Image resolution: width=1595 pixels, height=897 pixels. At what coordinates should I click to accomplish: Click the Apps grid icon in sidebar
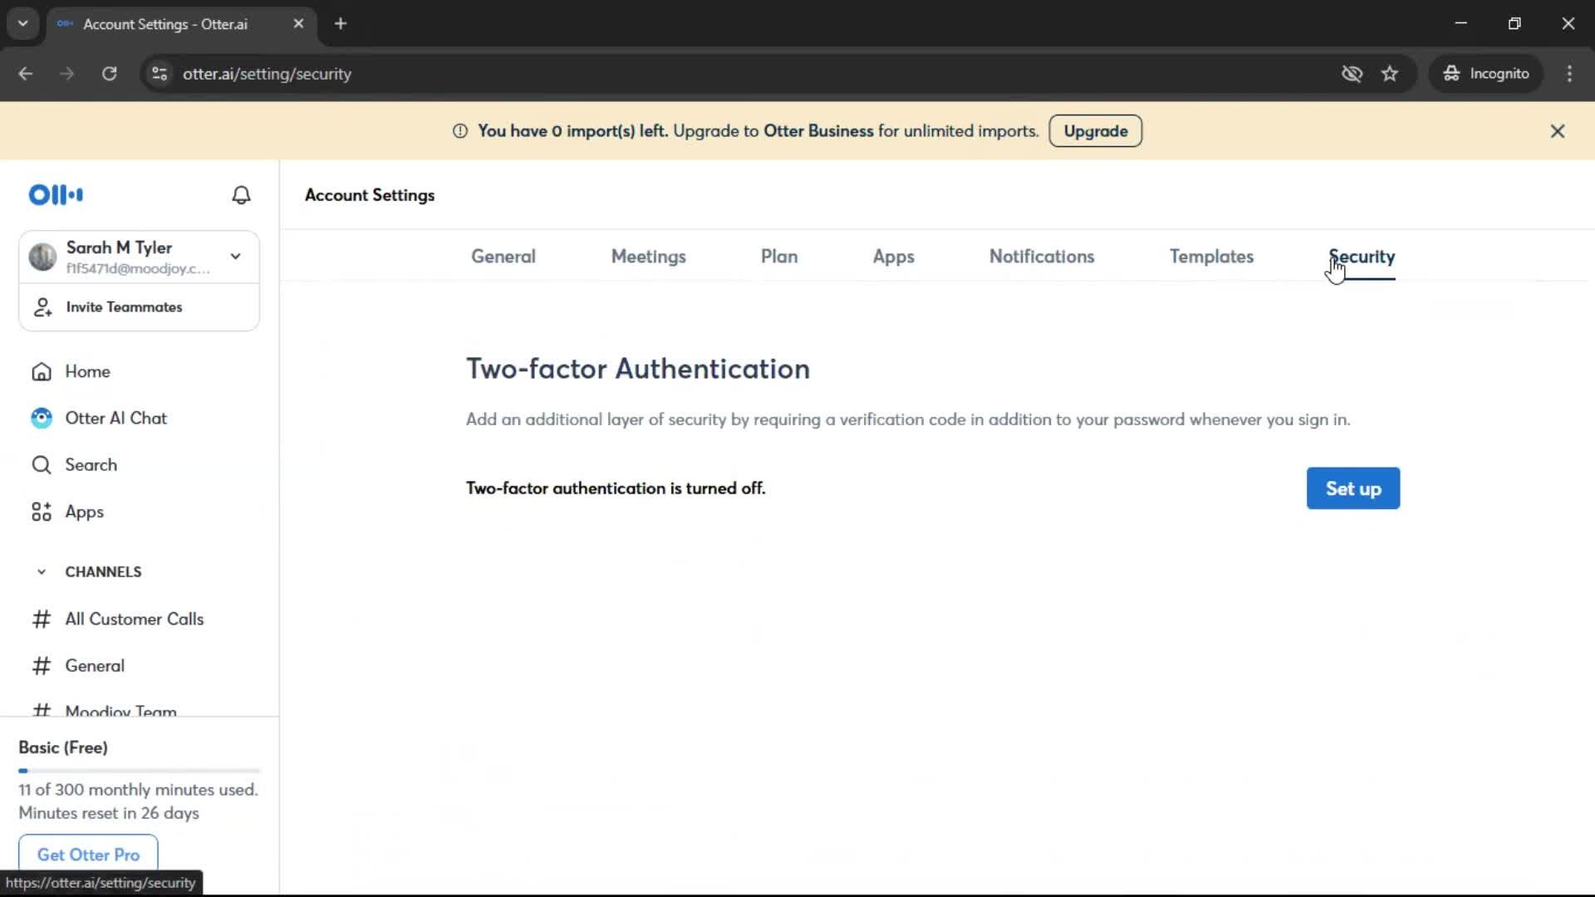[42, 512]
